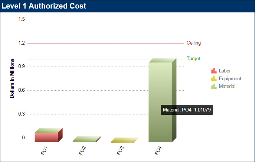The image size is (255, 162).
Task: Click the PO4 x-axis label
Action: (x=158, y=150)
